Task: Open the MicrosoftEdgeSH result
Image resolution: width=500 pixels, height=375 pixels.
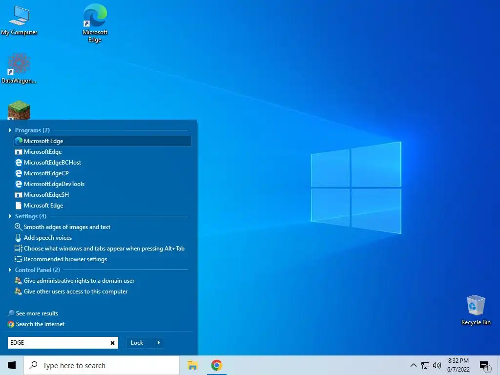Action: pos(103,195)
